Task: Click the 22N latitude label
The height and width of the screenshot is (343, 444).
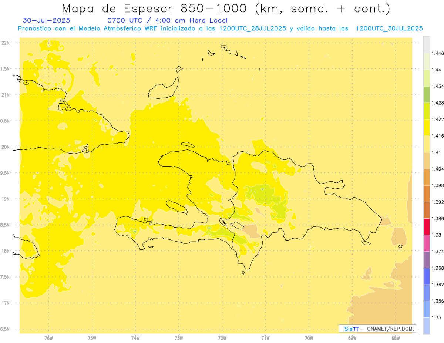Action: (5, 43)
